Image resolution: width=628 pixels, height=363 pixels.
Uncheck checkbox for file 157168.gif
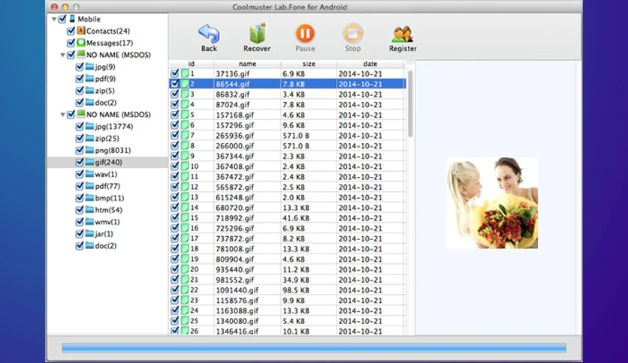click(174, 115)
